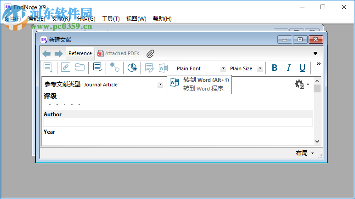This screenshot has height=199, width=355.
Task: Open the 分组(G) menu
Action: [86, 18]
